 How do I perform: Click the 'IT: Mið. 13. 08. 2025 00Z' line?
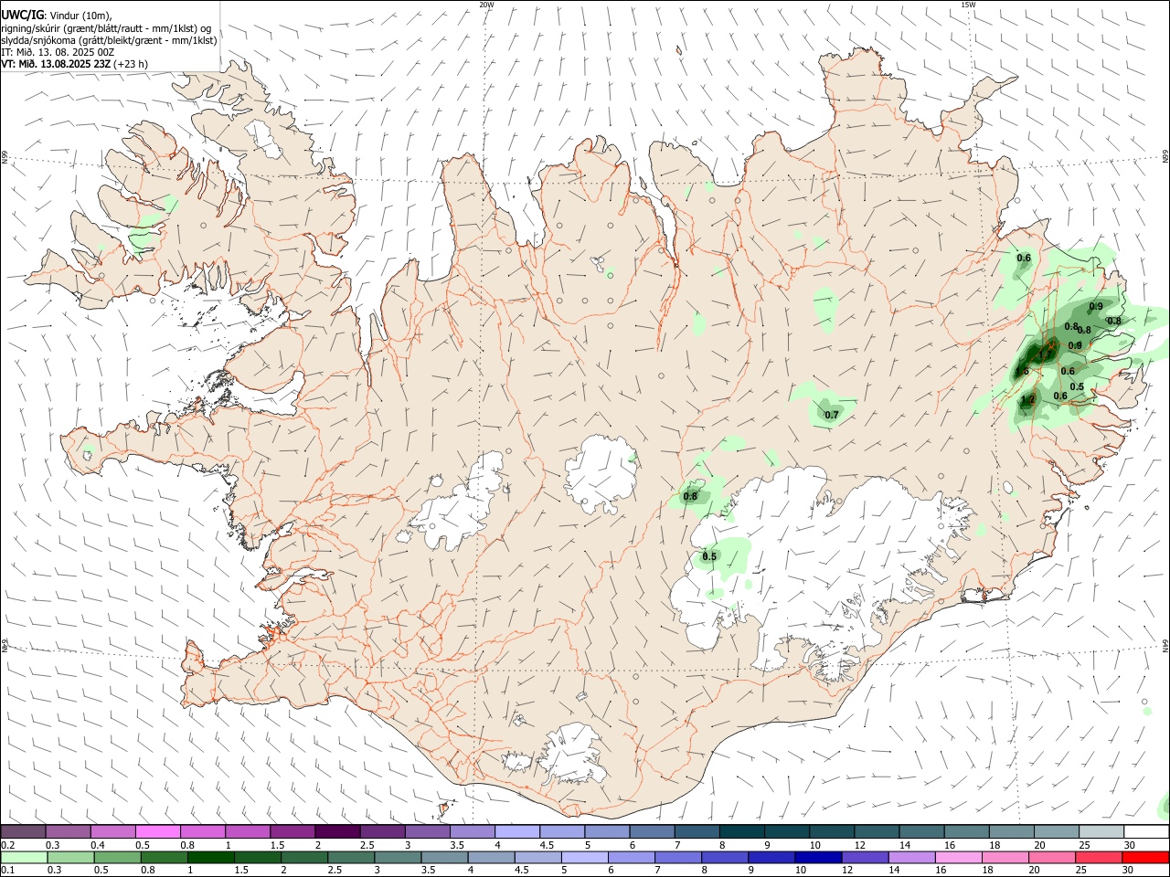58,52
